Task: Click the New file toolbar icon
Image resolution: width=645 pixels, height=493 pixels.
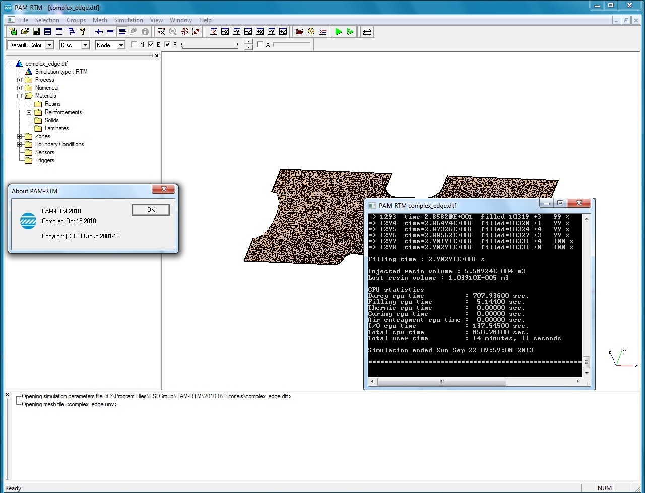Action: pos(14,32)
